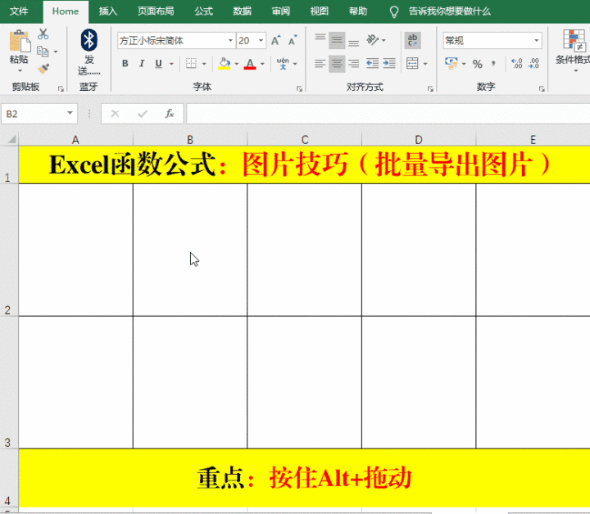Toggle center horizontal alignment
The height and width of the screenshot is (514, 590).
[337, 64]
